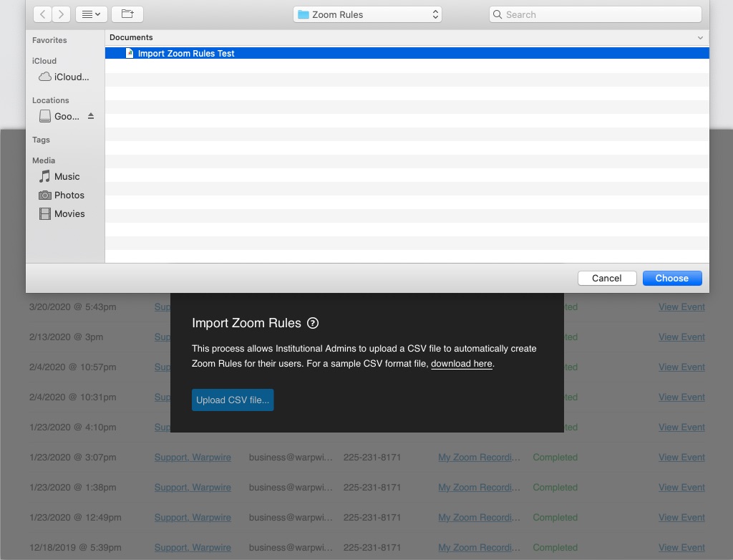Image resolution: width=733 pixels, height=560 pixels.
Task: Click View Event for 2/4/2020 10:31pm
Action: pos(681,397)
